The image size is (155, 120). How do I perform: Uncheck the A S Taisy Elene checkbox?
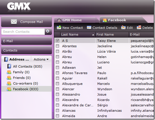click(x=58, y=41)
